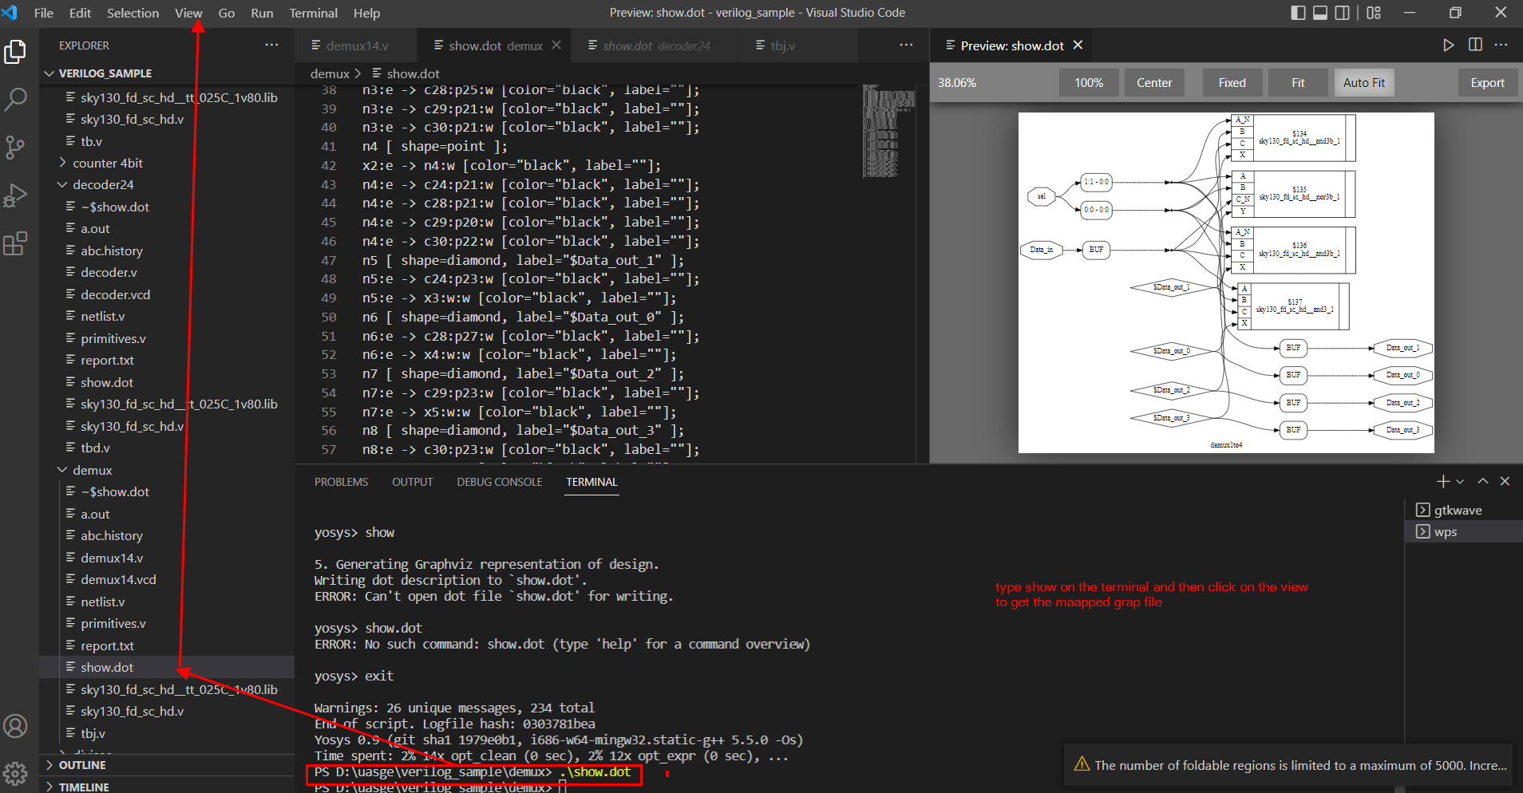The image size is (1523, 793).
Task: Add a new terminal with plus icon
Action: coord(1442,481)
